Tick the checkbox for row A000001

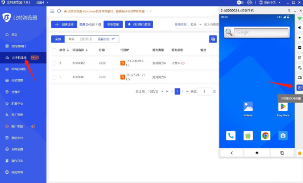pos(54,77)
